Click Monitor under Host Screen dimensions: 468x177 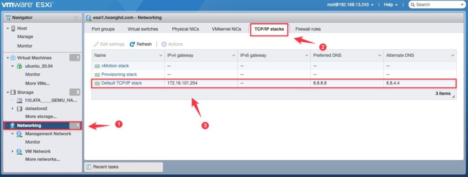25,46
